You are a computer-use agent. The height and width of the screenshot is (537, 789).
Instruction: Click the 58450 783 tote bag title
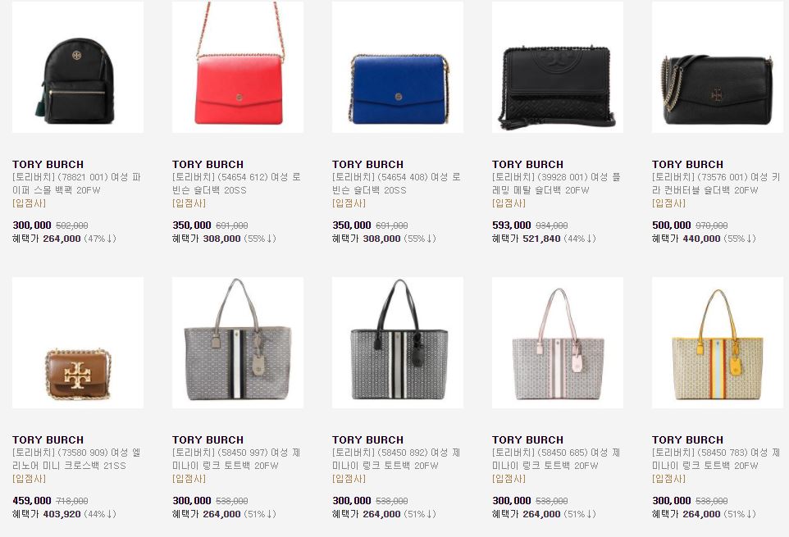(x=716, y=459)
